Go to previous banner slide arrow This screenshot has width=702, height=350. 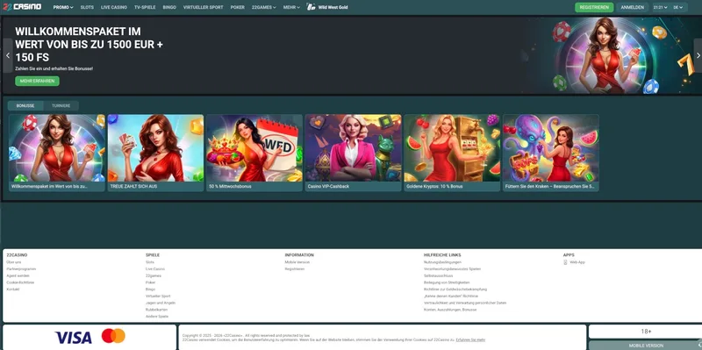click(x=8, y=55)
